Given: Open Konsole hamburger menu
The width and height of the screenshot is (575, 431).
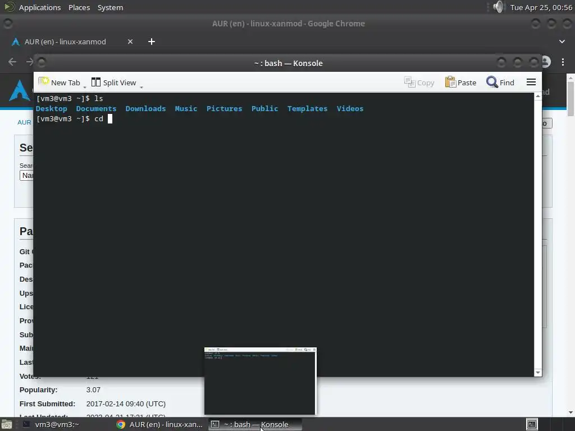Looking at the screenshot, I should pos(531,82).
